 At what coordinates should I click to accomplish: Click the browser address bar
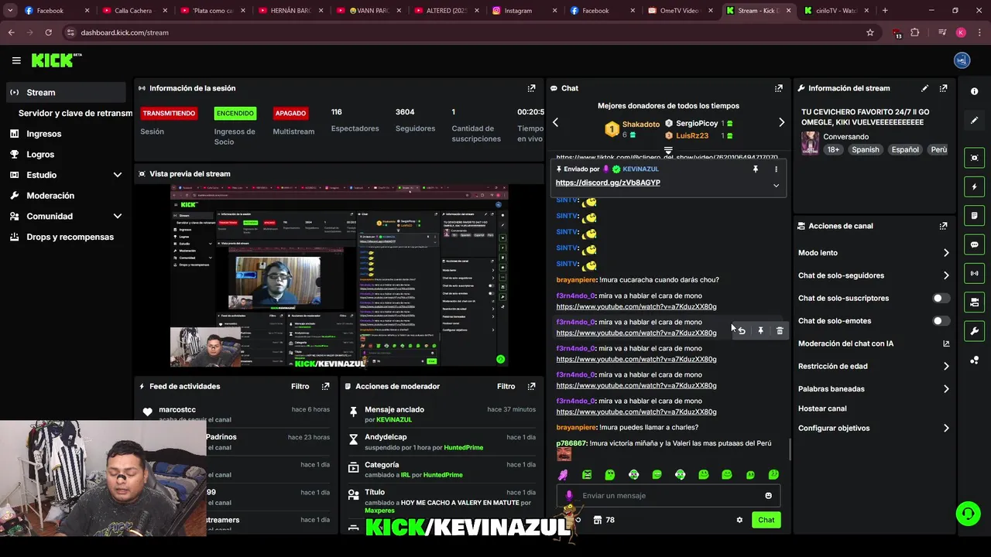tap(465, 32)
